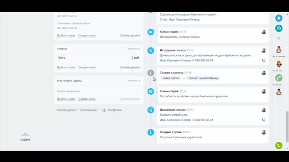Click the author avatar on the 19:17 comment
The width and height of the screenshot is (289, 162).
(x=264, y=32)
